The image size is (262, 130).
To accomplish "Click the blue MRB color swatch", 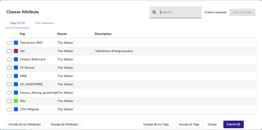I will click(16, 76).
